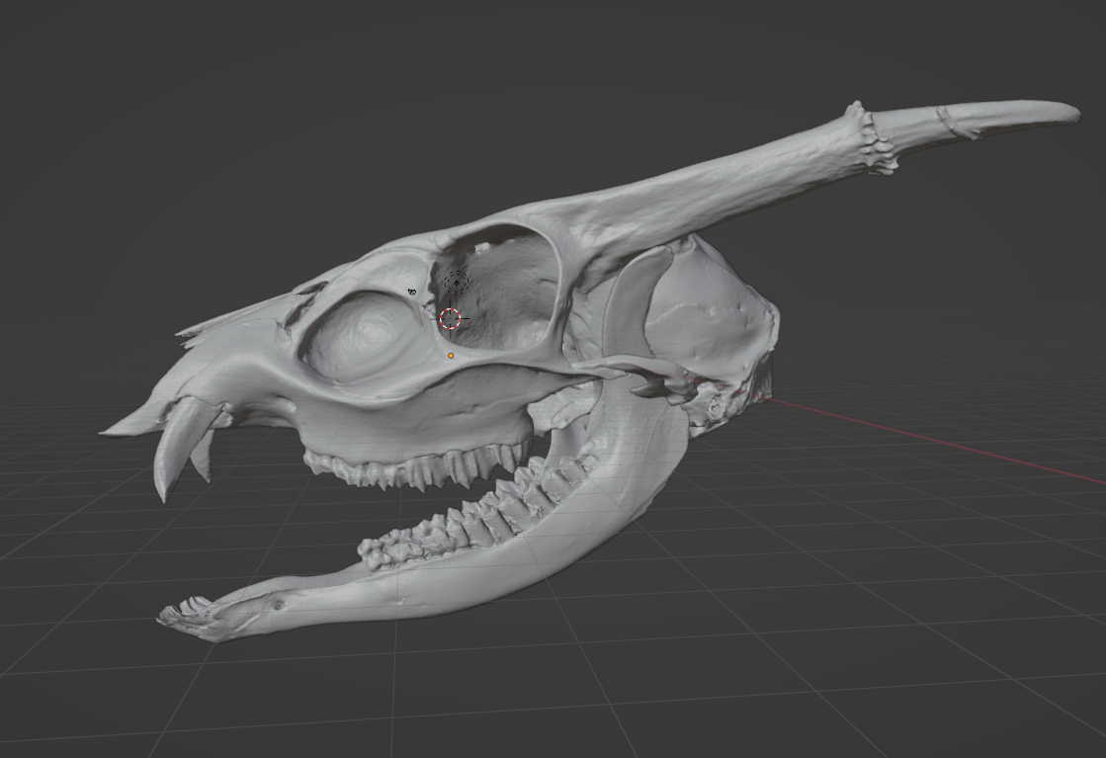This screenshot has height=758, width=1106.
Task: Click the red X axis line
Action: (939, 438)
